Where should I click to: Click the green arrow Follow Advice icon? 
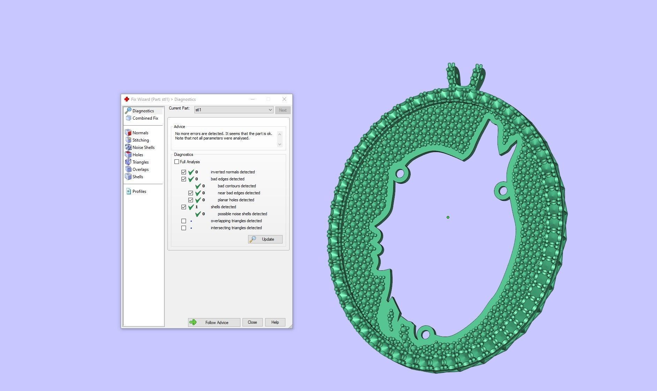point(193,322)
